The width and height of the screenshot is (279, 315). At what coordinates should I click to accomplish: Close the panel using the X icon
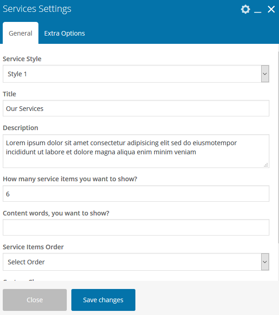tap(271, 10)
